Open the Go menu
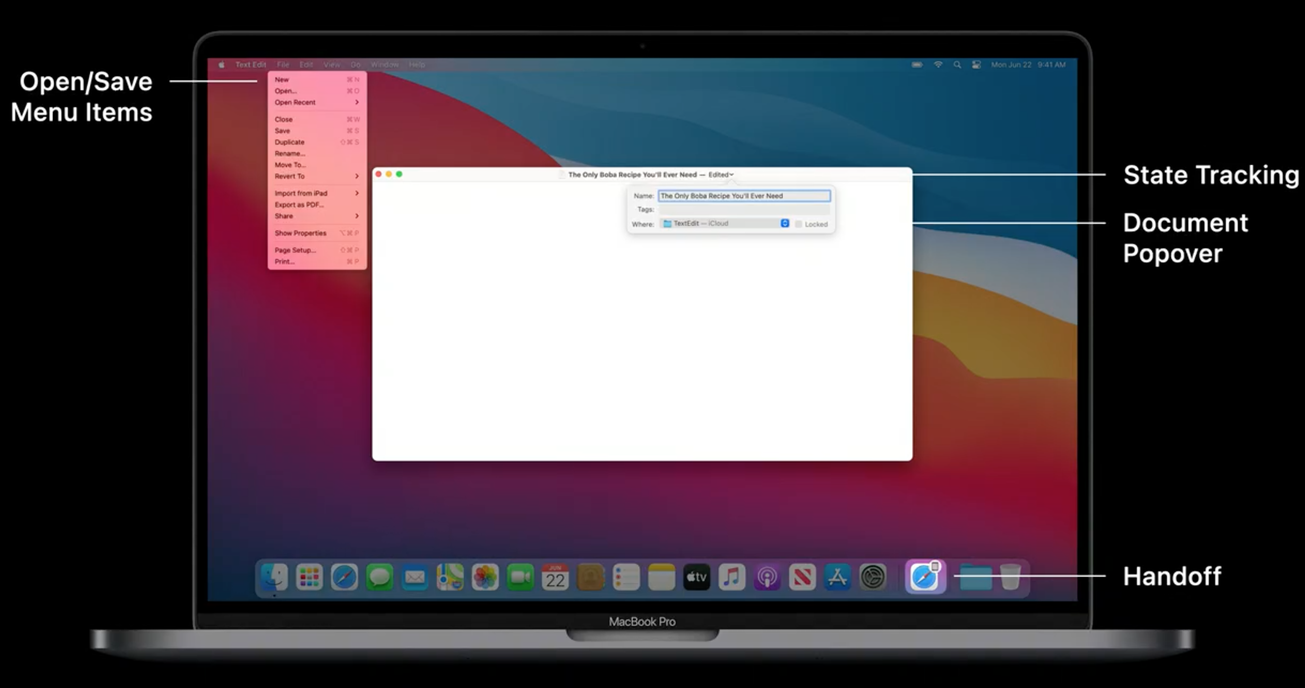This screenshot has width=1305, height=688. coord(356,65)
